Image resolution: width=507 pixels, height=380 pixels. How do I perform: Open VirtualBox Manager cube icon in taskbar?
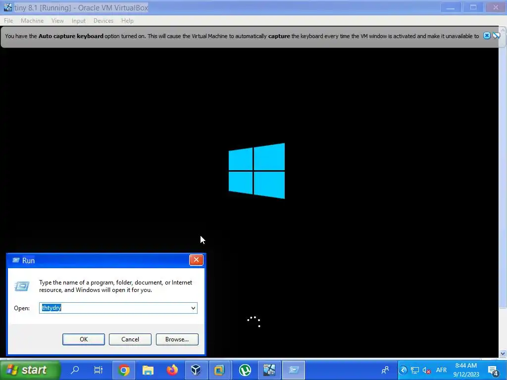(x=196, y=370)
